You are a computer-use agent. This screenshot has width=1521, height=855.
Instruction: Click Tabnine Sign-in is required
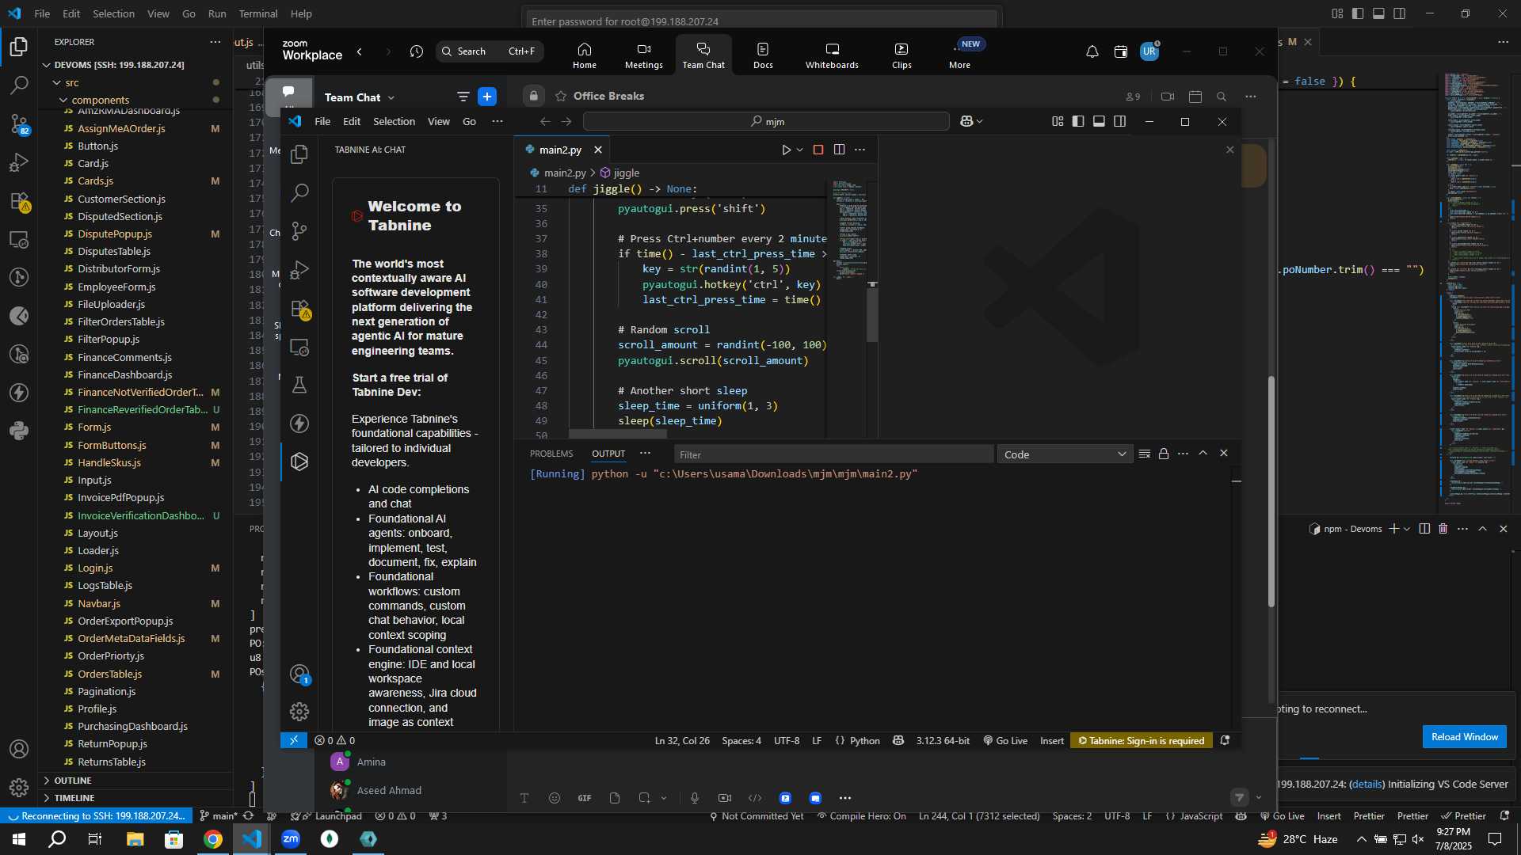(1141, 741)
